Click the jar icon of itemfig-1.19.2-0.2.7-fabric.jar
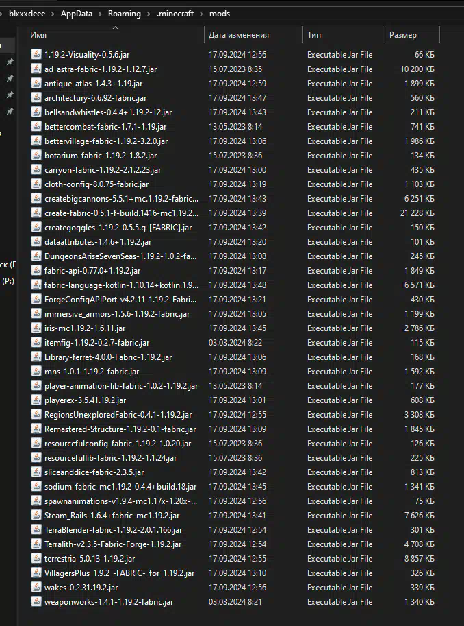This screenshot has width=464, height=626. point(36,342)
